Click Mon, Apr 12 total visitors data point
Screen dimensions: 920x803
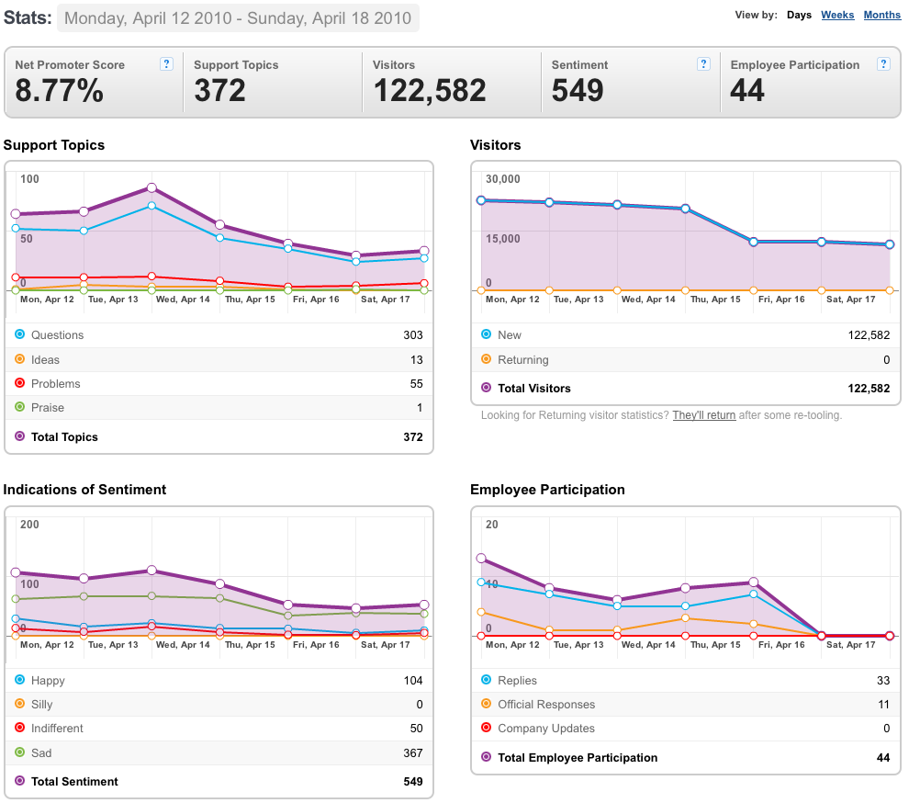[x=481, y=200]
